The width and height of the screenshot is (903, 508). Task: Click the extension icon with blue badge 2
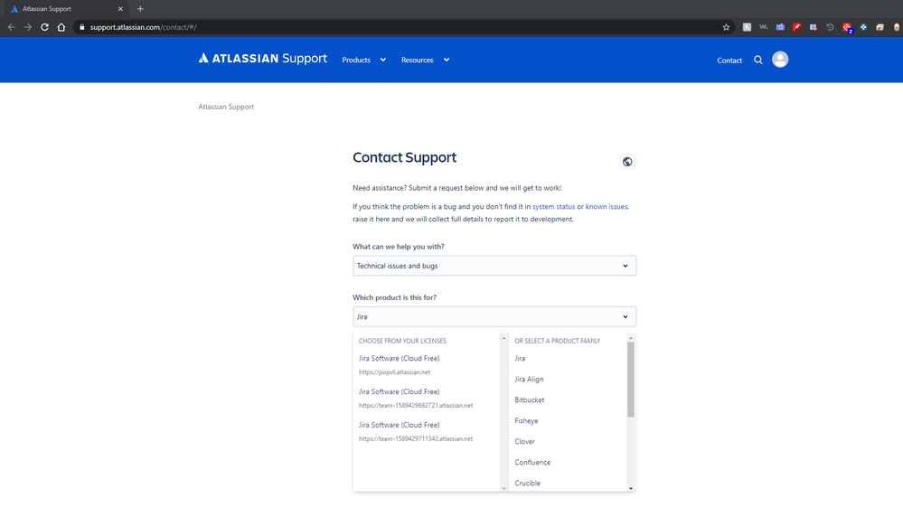[847, 28]
